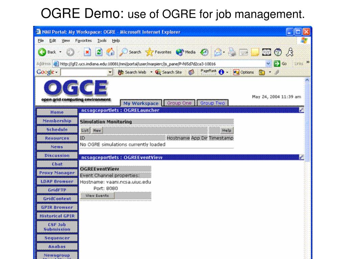Open the Mail button dropdown arrow
This screenshot has height=259, width=346.
224,52
